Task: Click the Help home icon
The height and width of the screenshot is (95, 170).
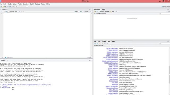Action: pyautogui.click(x=100, y=44)
